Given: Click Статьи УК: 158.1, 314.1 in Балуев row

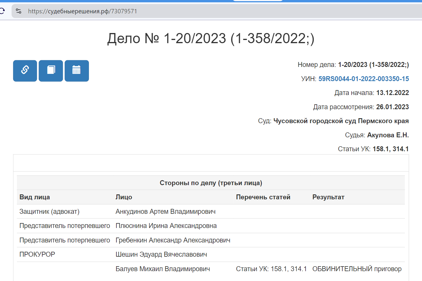Looking at the screenshot, I should pos(271,269).
